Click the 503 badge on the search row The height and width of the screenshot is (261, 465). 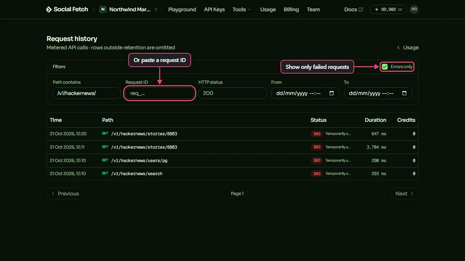317,174
